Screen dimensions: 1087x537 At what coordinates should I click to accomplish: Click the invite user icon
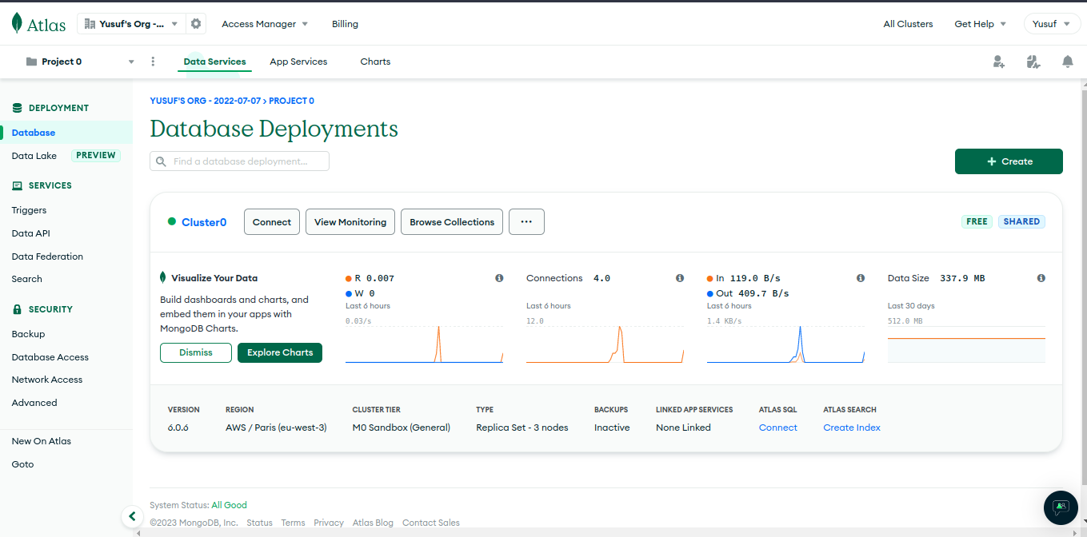[x=999, y=62]
